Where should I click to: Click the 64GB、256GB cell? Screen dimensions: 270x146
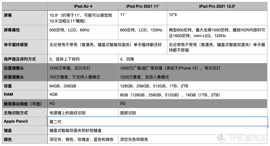pos(83,86)
